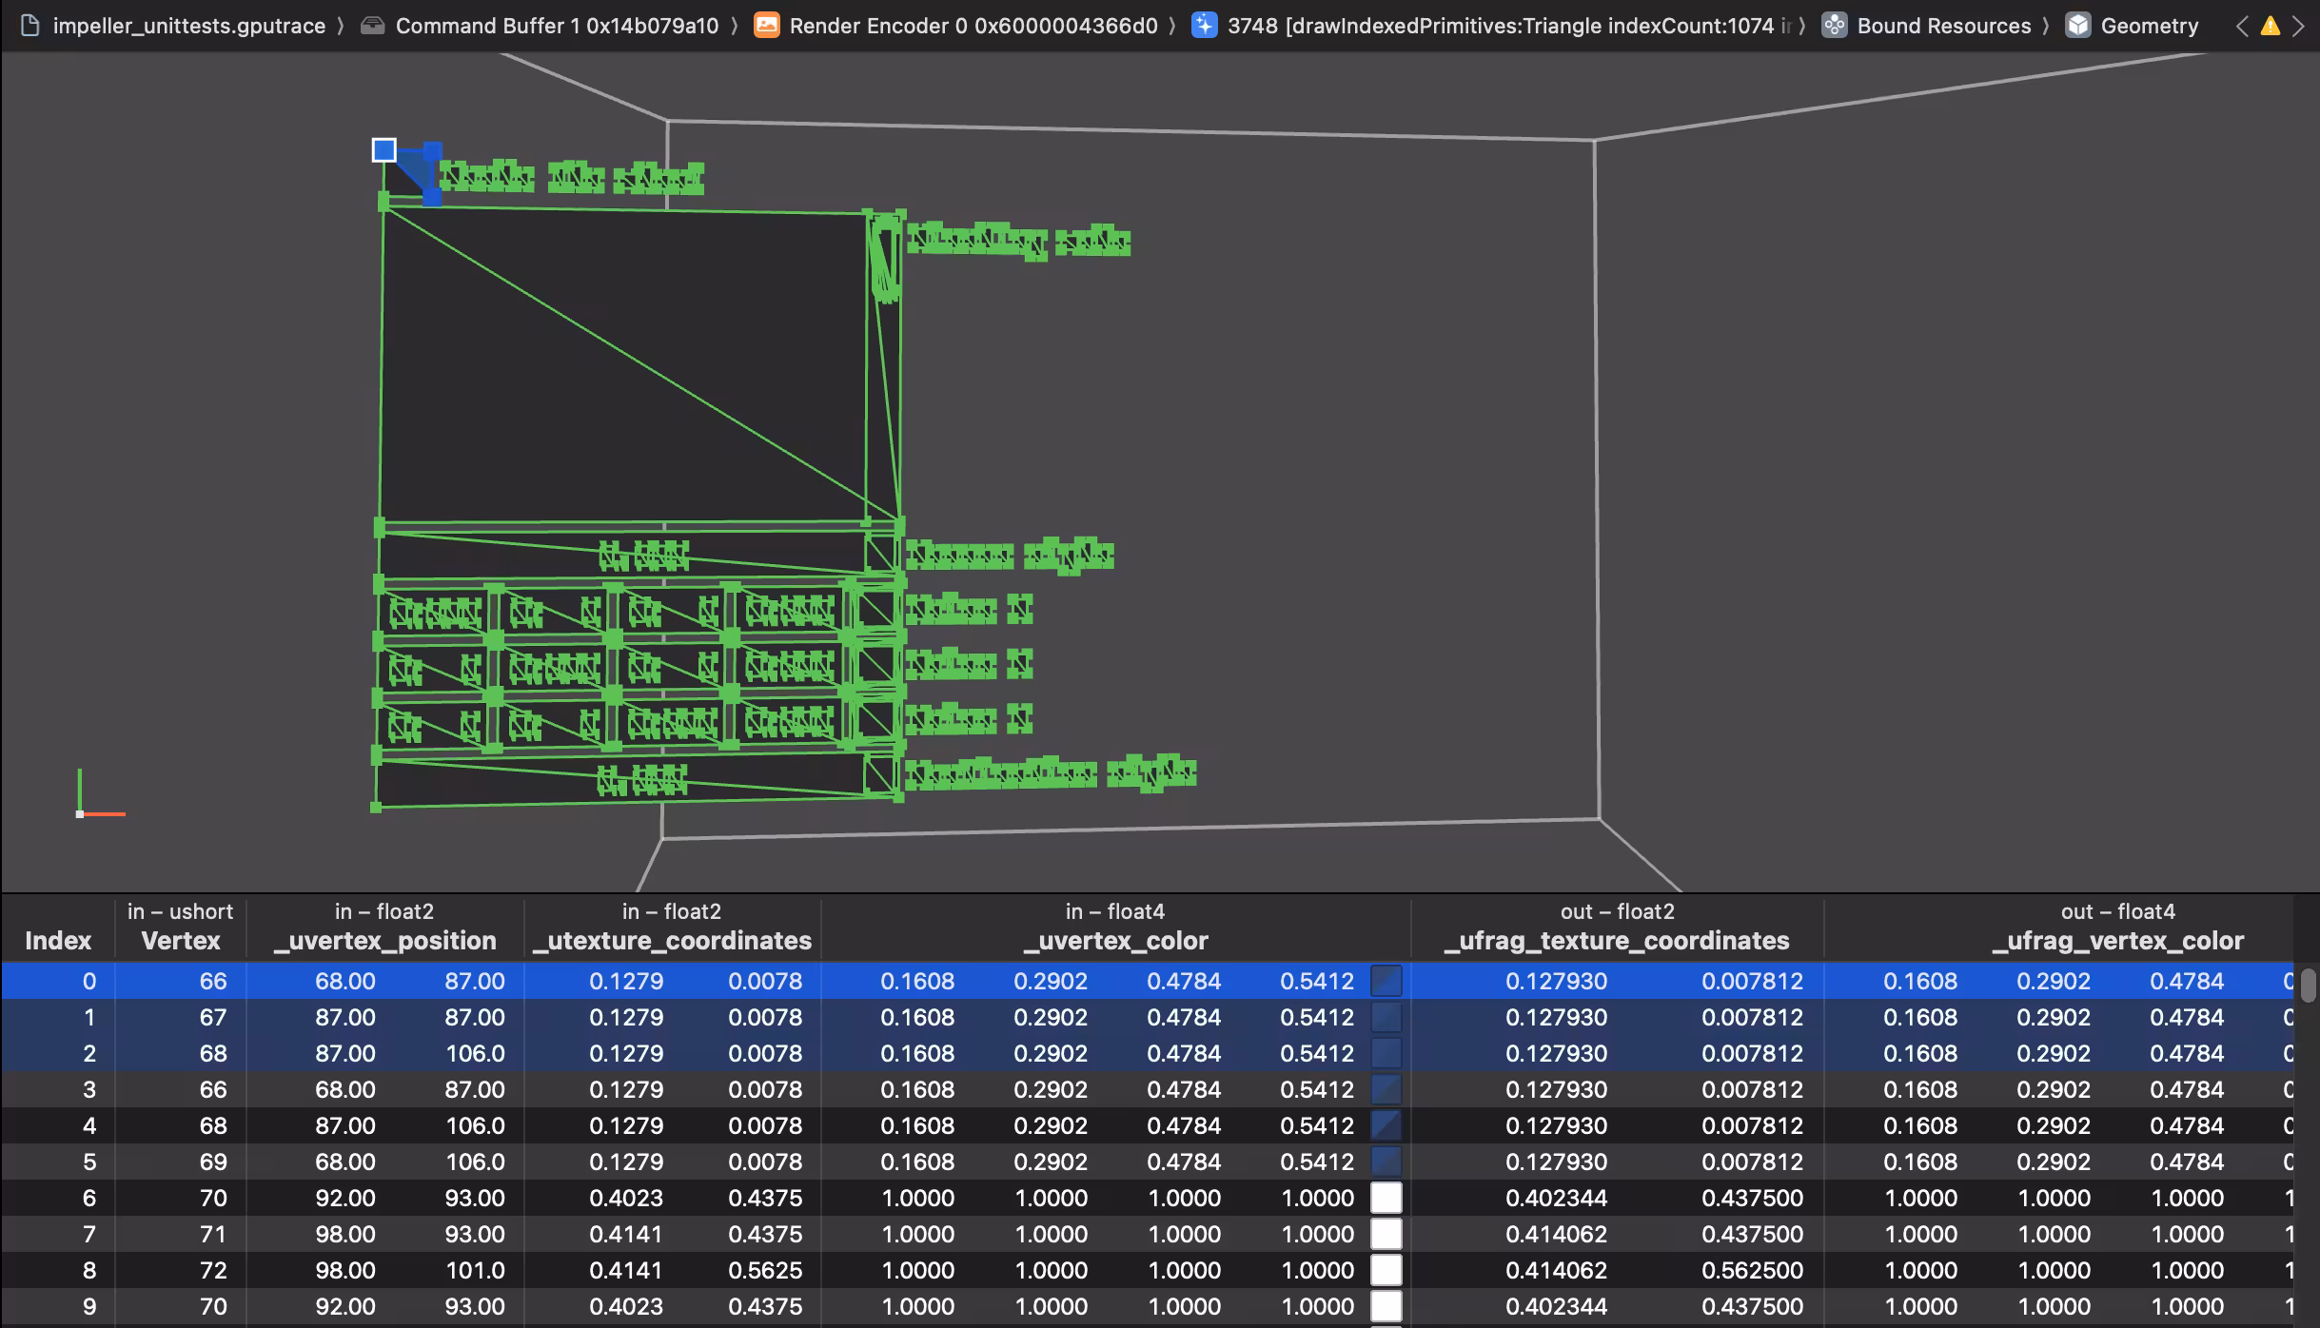Click the _uvertex_position column header
The image size is (2320, 1328).
(x=384, y=940)
